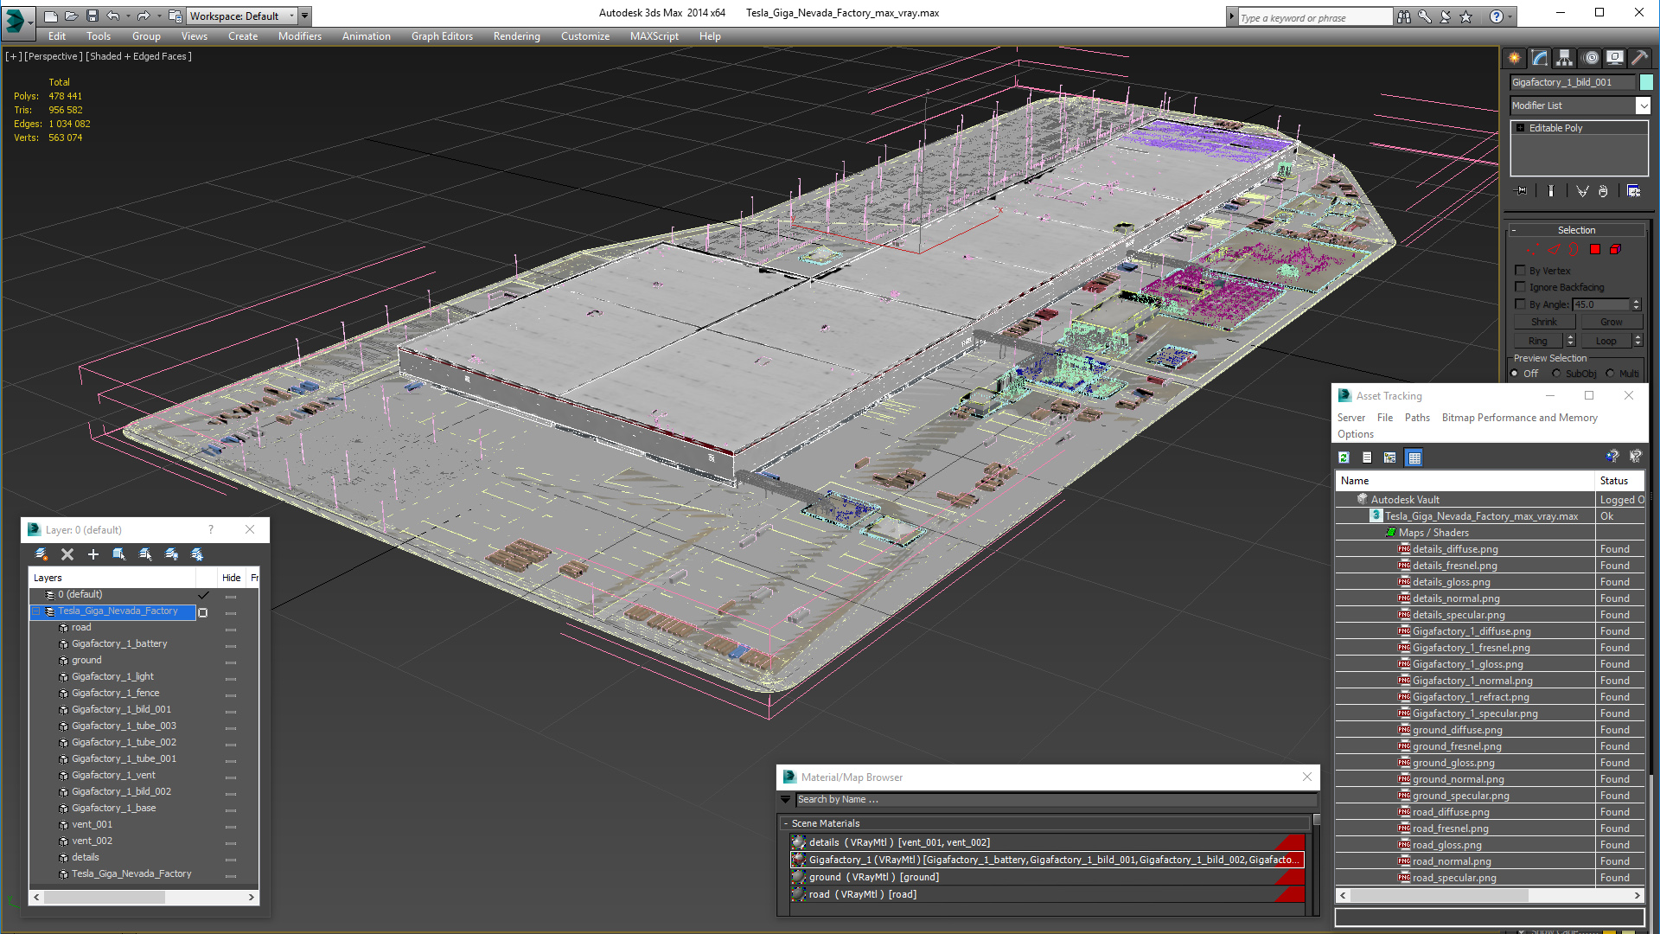1660x934 pixels.
Task: Open Modifier List dropdown
Action: pos(1643,106)
